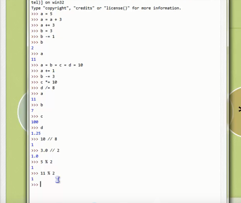
Task: Click the output value "1.25"
Action: 36,133
